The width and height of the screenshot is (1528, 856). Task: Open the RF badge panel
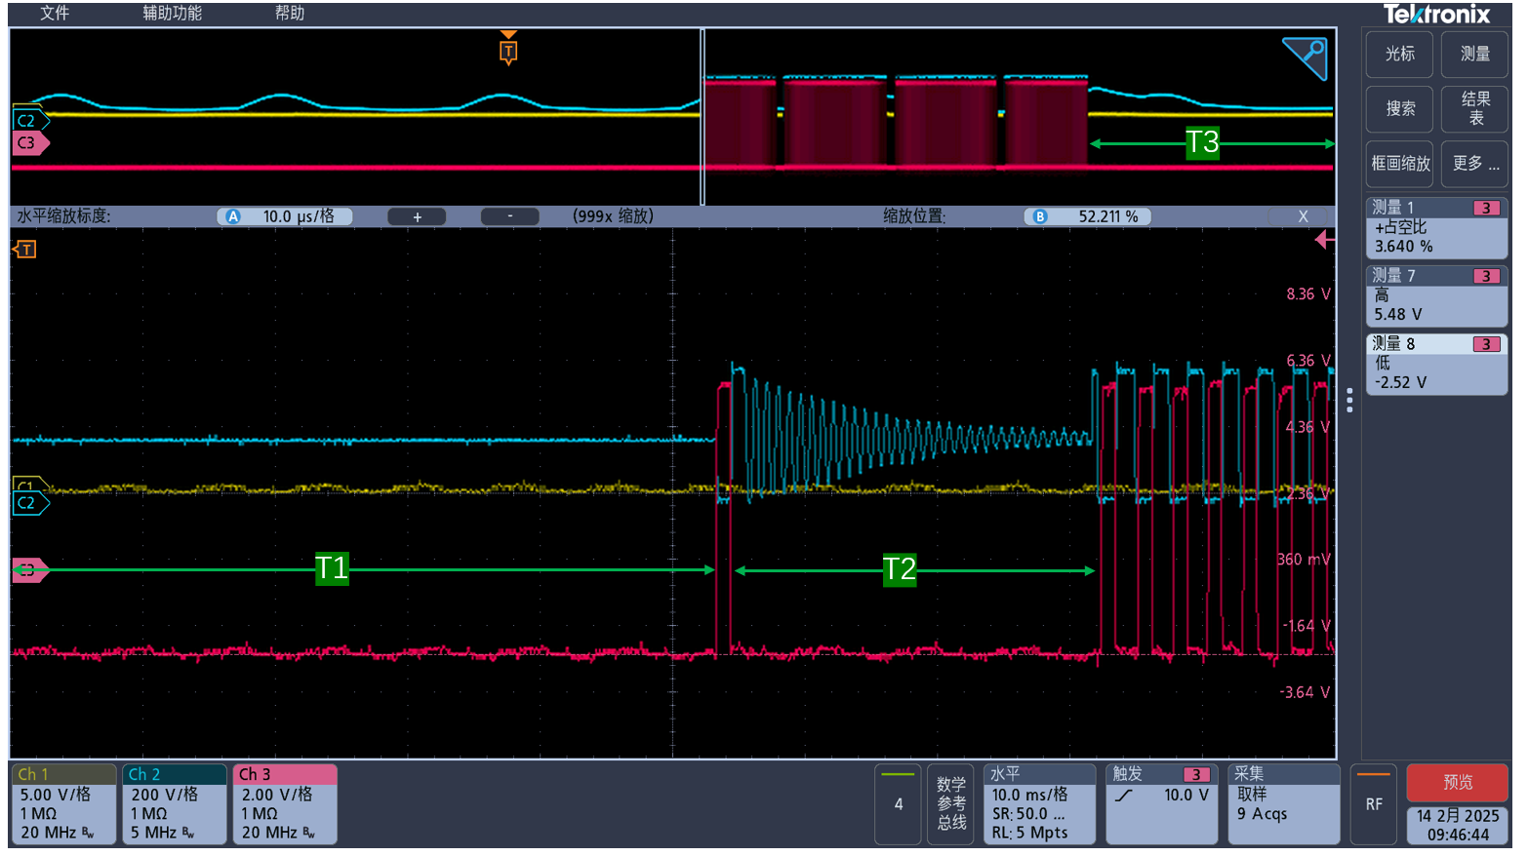click(x=1373, y=804)
